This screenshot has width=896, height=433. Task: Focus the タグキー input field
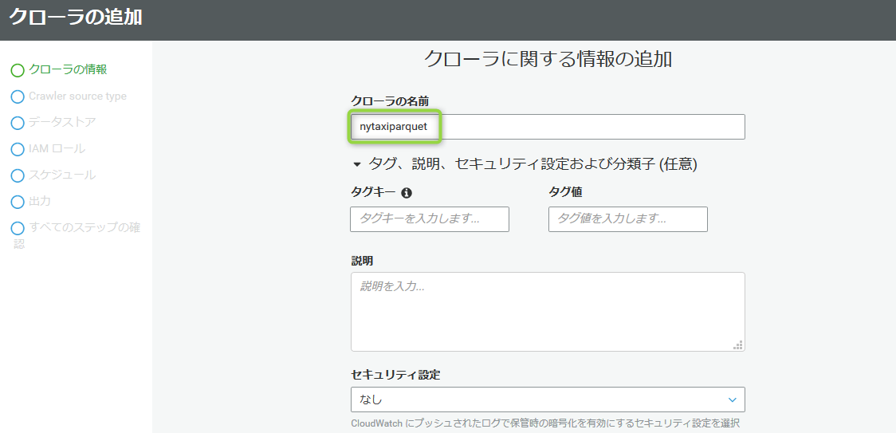point(430,219)
